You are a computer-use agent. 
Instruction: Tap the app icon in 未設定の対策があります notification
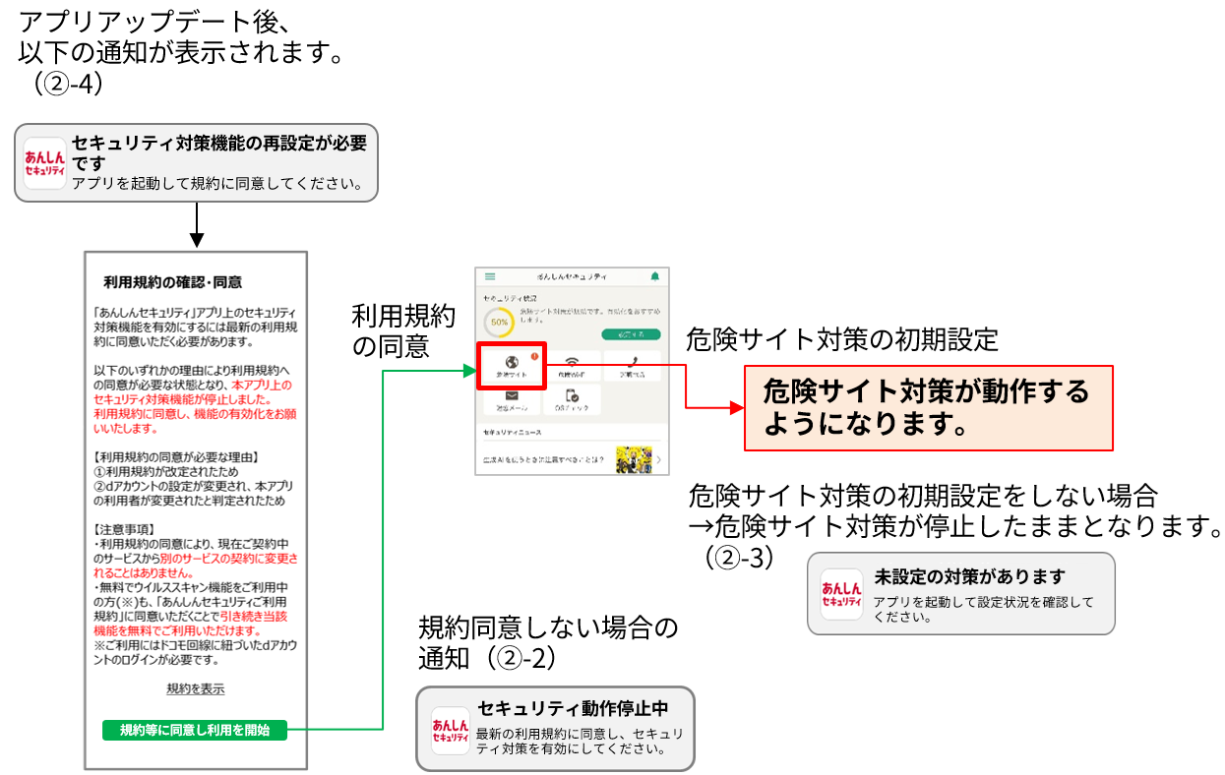841,594
